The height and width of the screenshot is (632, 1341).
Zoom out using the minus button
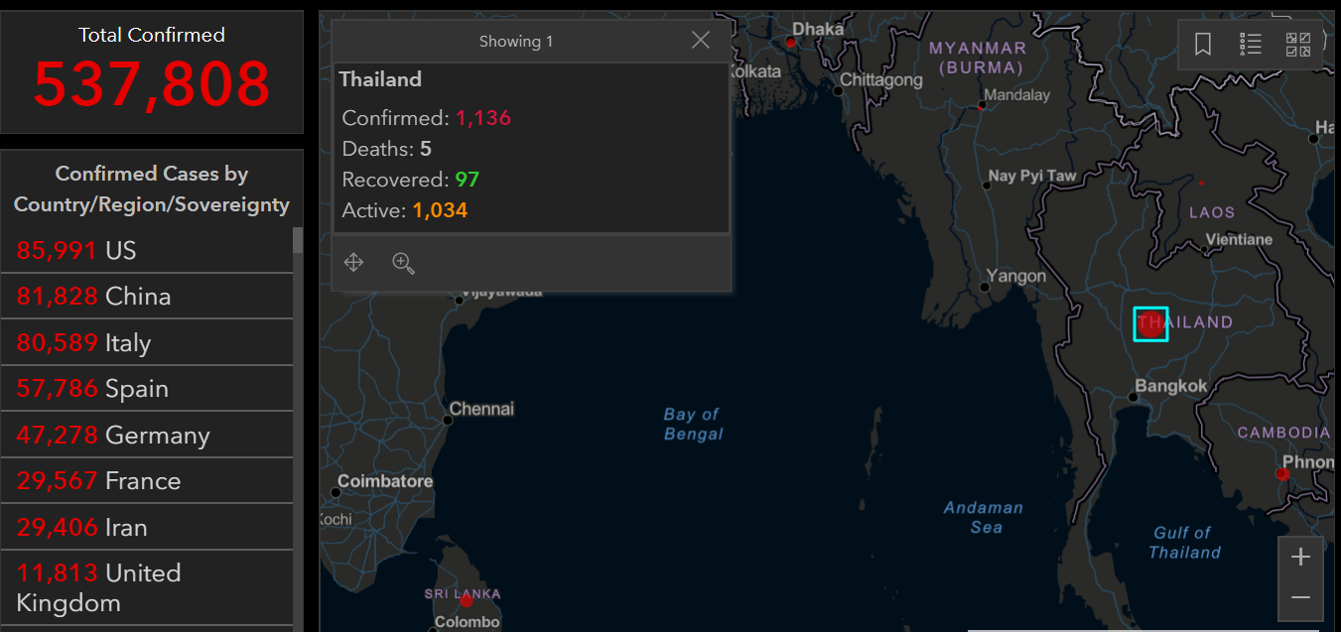pos(1300,598)
